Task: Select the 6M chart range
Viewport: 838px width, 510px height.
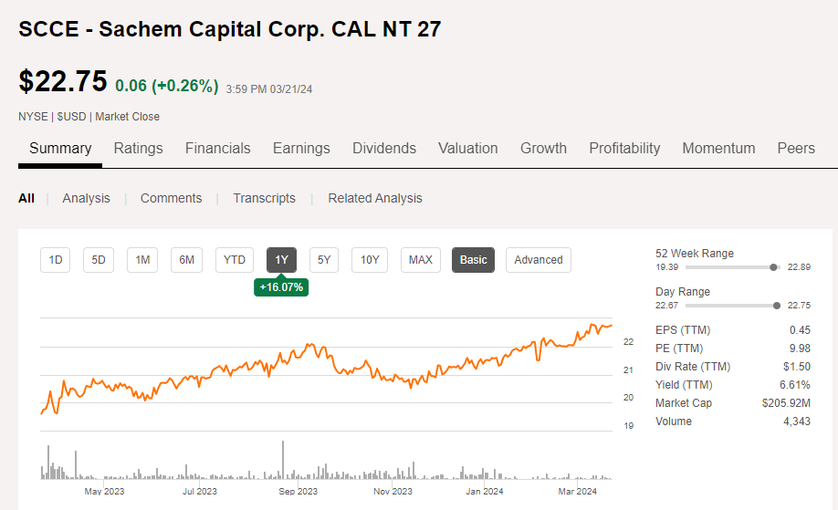Action: pos(186,260)
